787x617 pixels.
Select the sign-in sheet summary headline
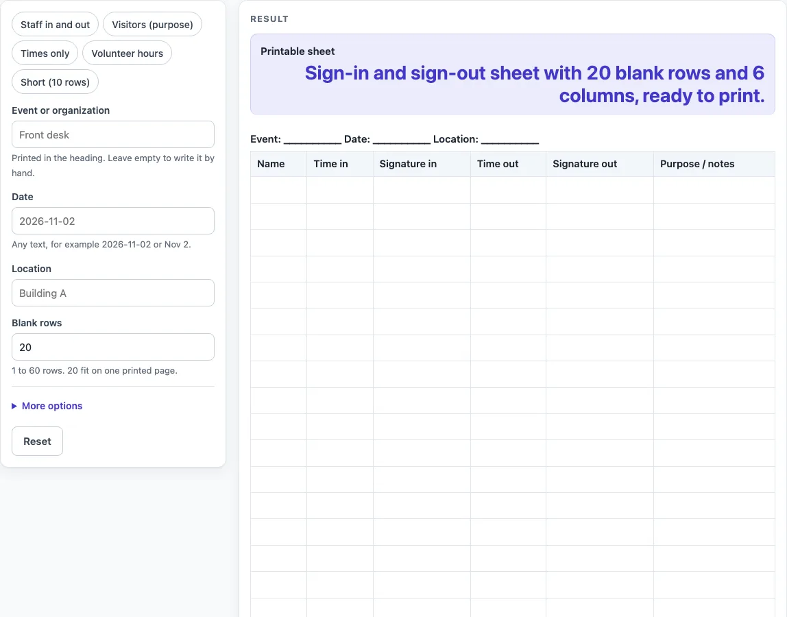click(x=535, y=84)
